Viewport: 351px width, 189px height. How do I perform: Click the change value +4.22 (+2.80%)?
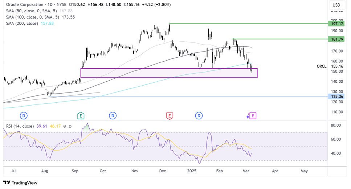coord(156,4)
